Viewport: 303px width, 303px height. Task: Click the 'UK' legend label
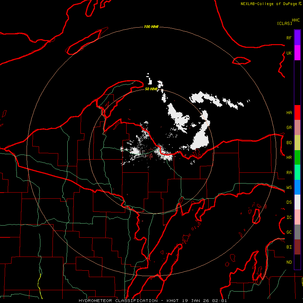[x=289, y=53]
